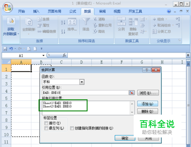Screen dimensions: 191x147
Task: Click the range collapse icon in reference field
Action: coord(131,93)
